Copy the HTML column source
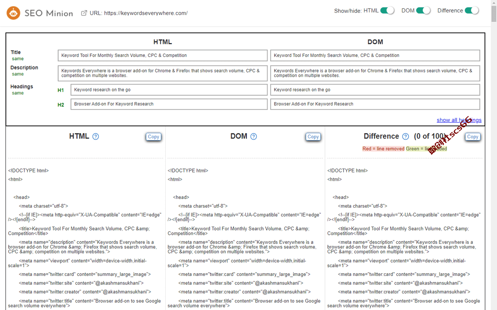 pyautogui.click(x=153, y=137)
